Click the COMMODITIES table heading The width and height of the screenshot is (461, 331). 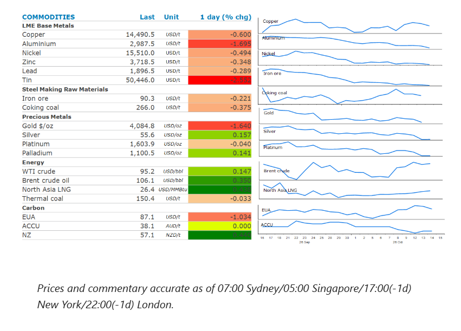coord(49,17)
